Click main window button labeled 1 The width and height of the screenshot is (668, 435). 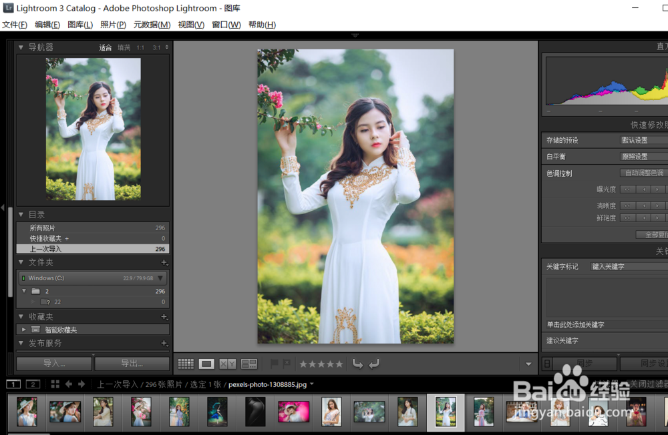[13, 384]
